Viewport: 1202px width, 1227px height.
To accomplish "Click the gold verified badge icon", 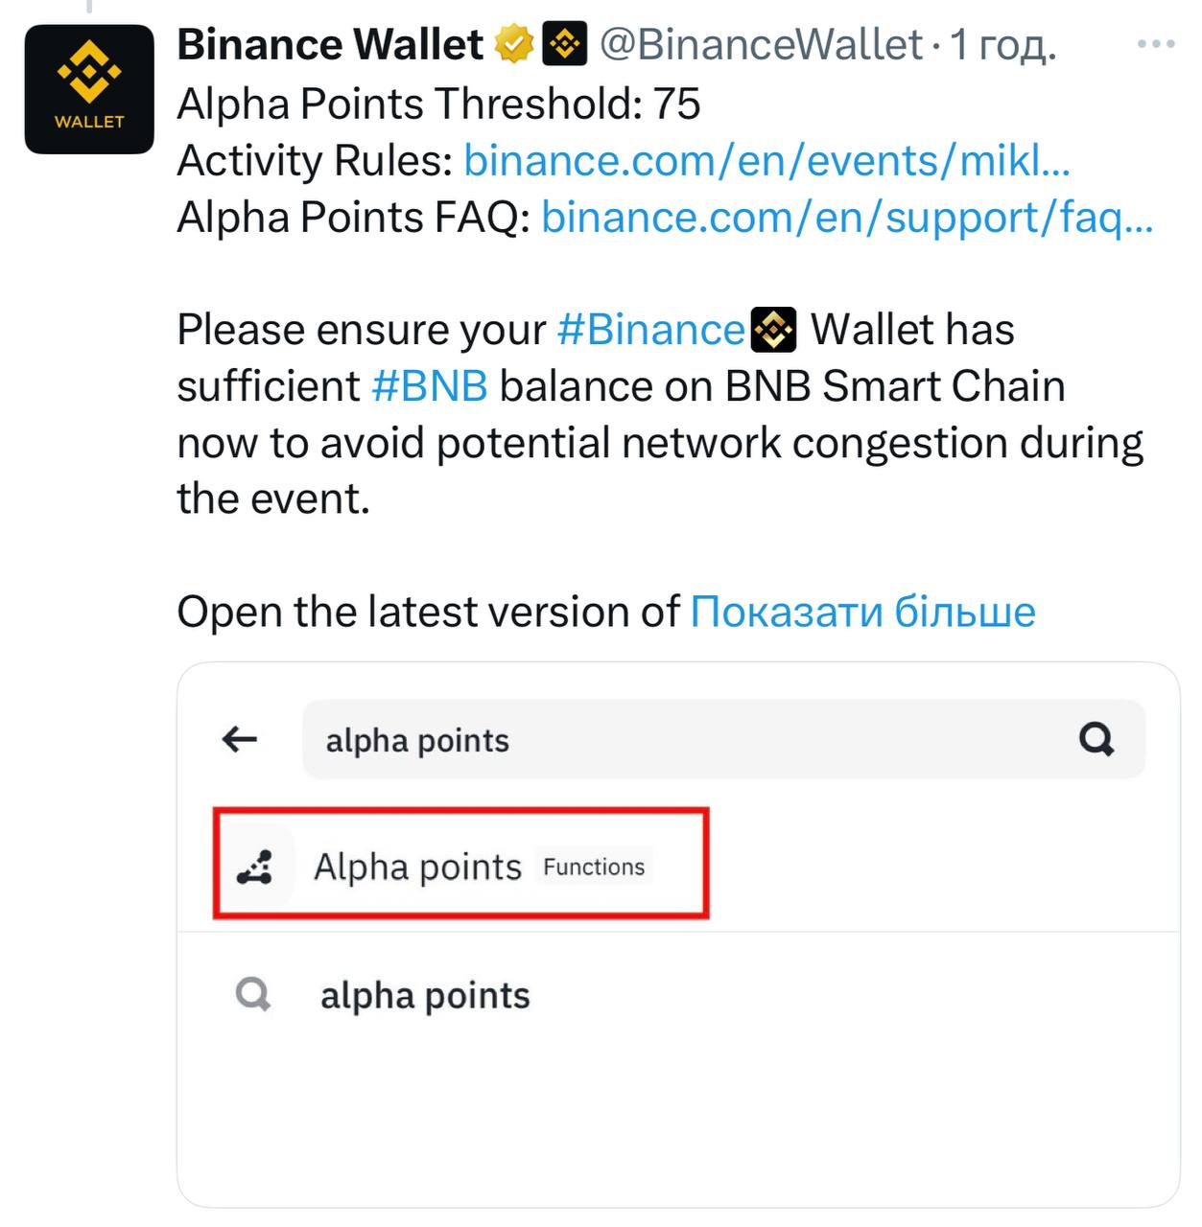I will coord(514,44).
